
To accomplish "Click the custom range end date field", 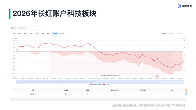I will pos(181,33).
